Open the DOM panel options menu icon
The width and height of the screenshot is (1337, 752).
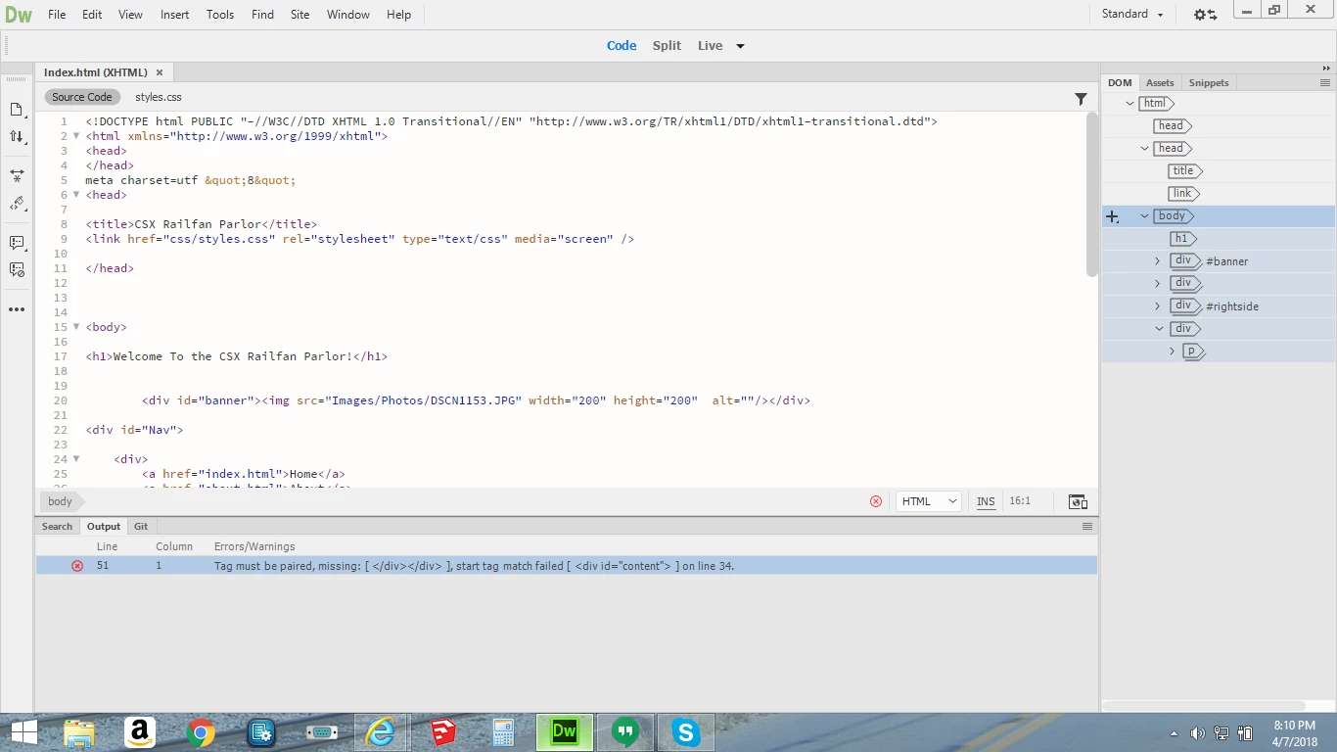tap(1325, 83)
